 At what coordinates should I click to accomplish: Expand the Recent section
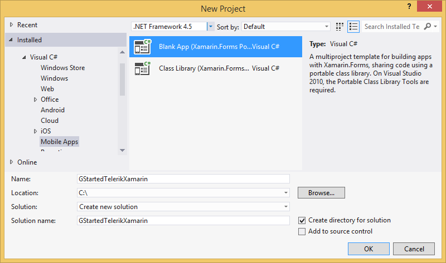point(12,25)
